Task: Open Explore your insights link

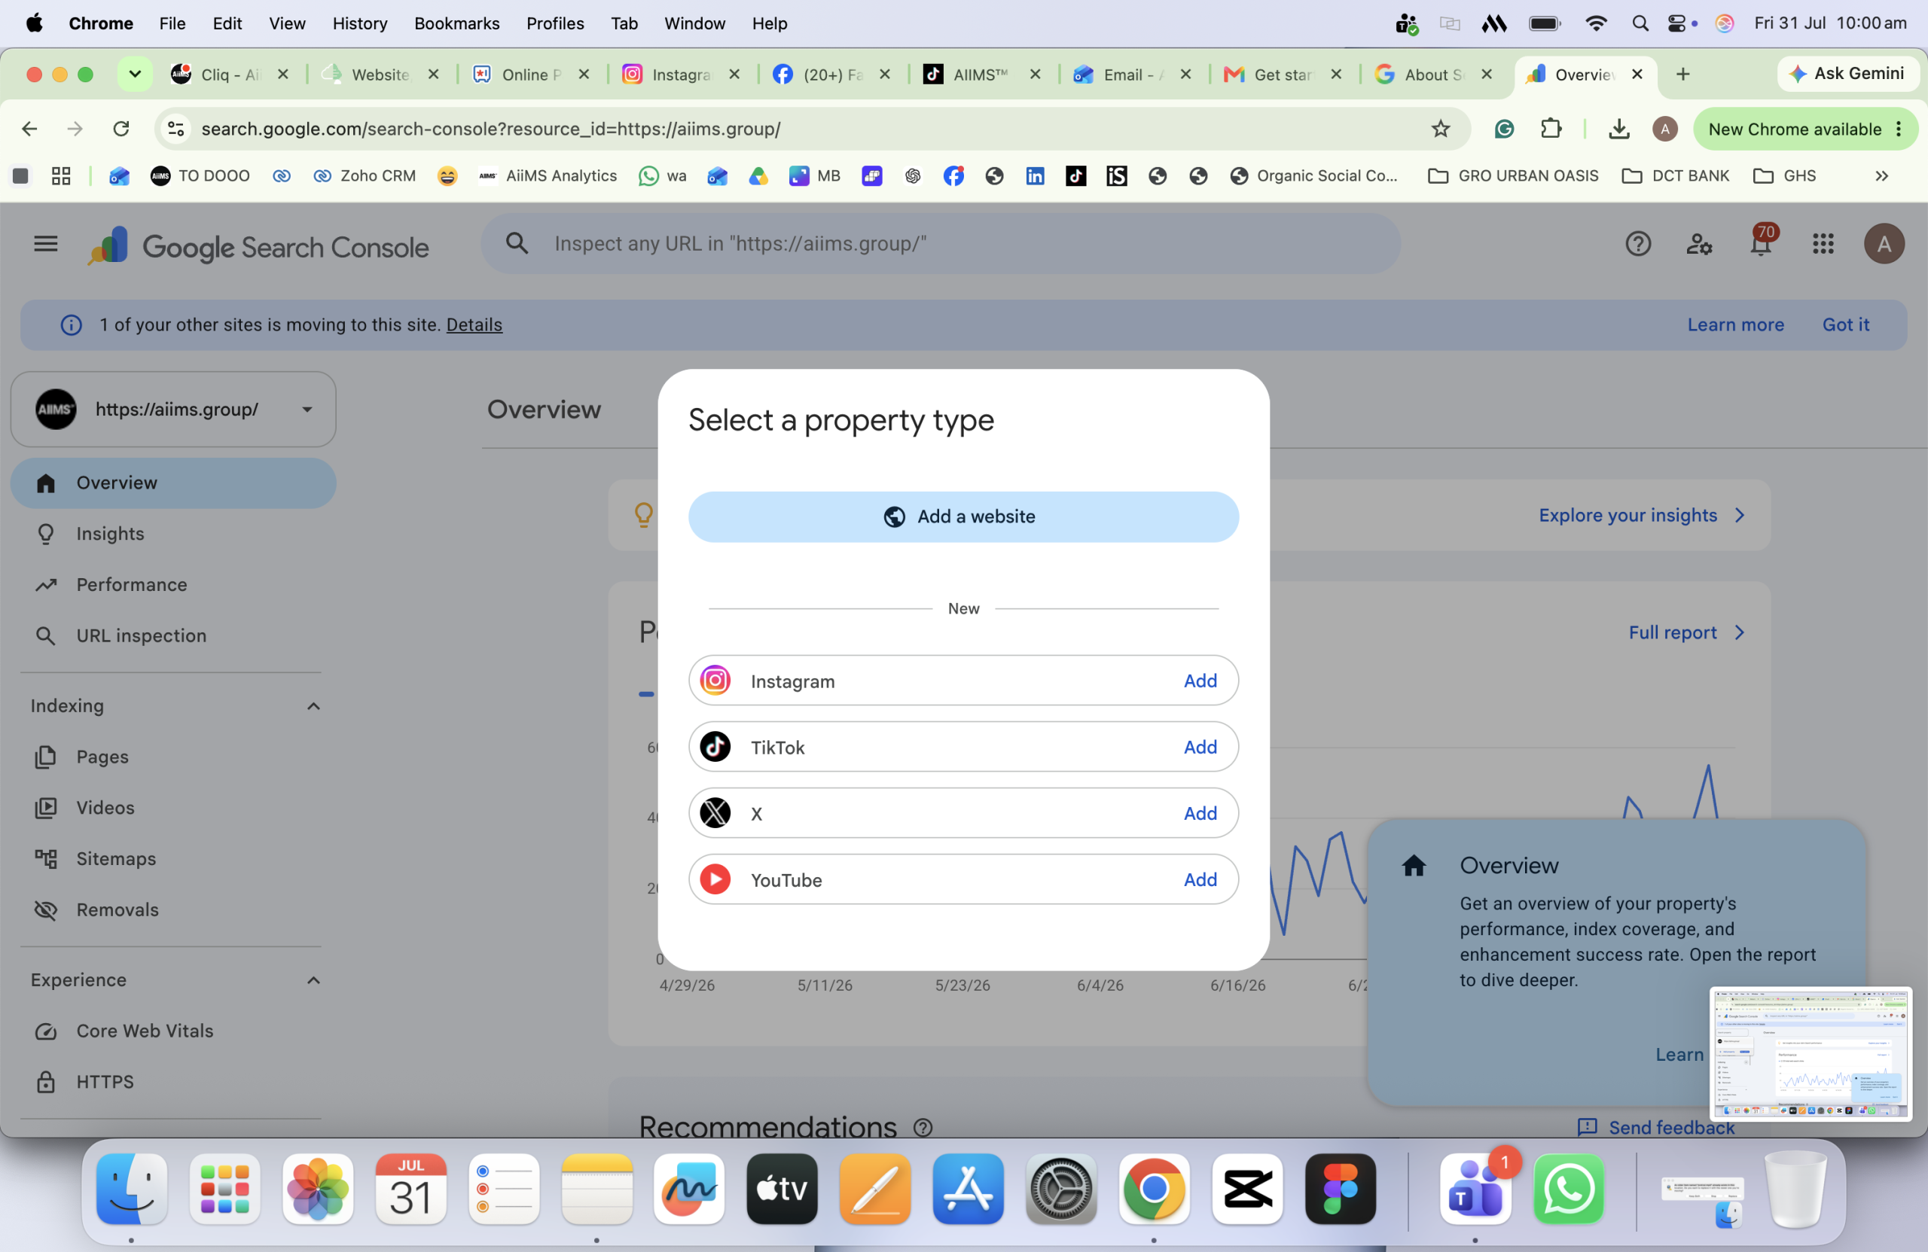Action: [1641, 515]
